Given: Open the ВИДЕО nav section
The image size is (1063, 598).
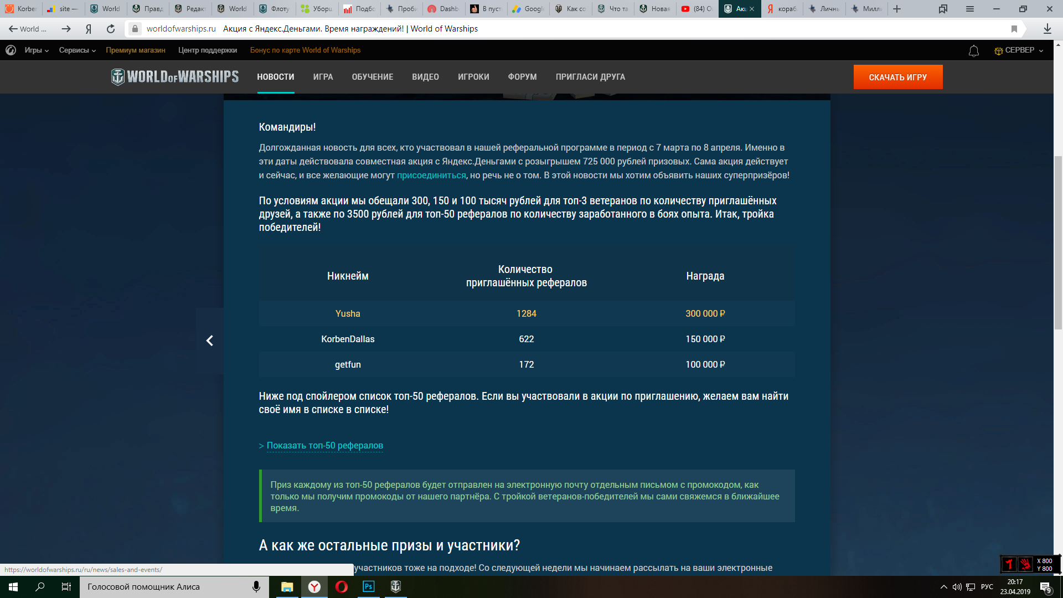Looking at the screenshot, I should click(426, 77).
